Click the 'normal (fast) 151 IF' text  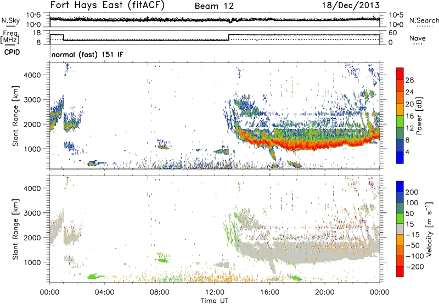click(87, 54)
